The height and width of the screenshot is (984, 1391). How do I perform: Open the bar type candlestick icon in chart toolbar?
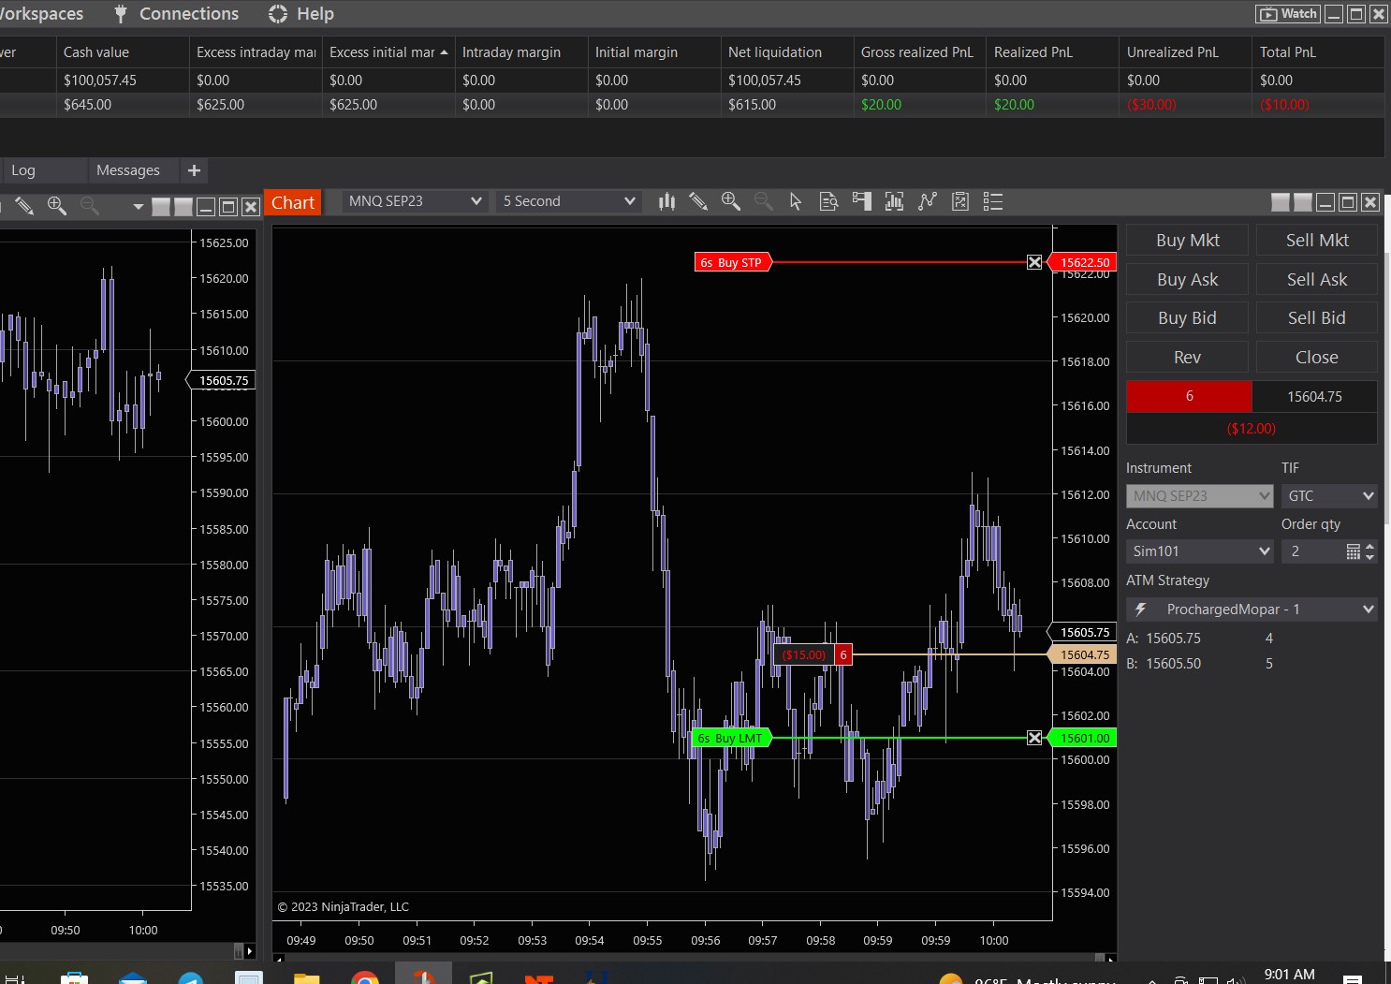[x=666, y=201]
